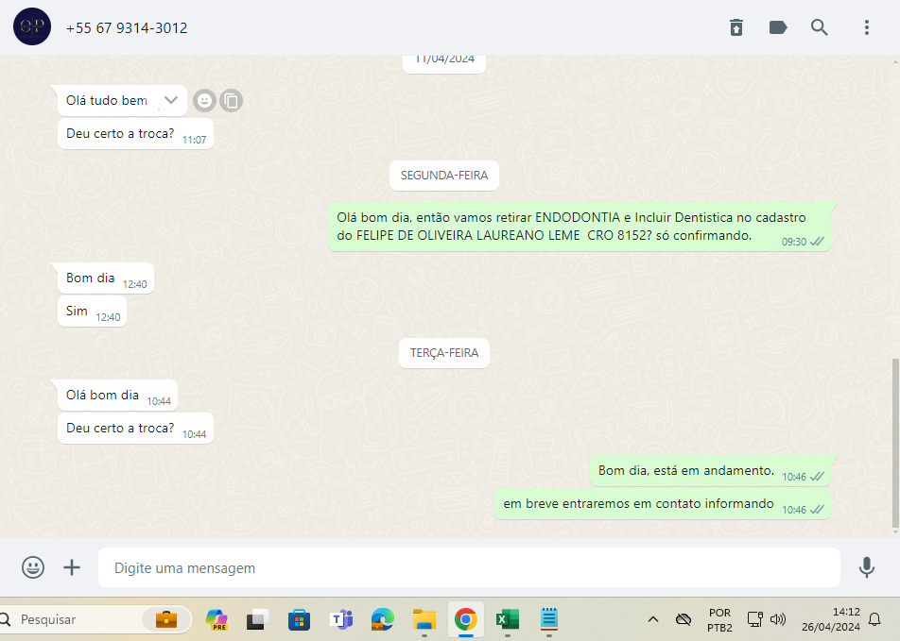Switch the POR PTB2 input language

[x=719, y=620]
